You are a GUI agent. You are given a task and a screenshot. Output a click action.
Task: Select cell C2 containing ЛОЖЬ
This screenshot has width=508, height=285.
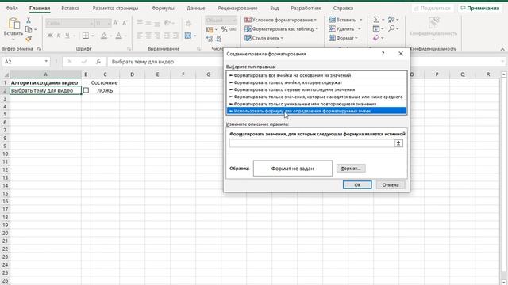[x=105, y=90]
